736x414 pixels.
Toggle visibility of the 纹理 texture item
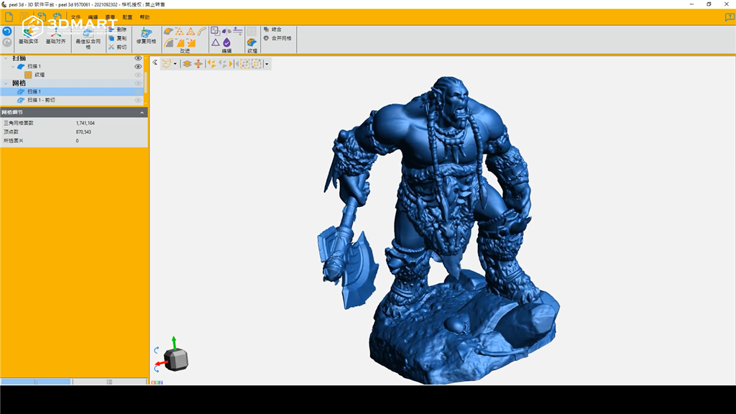138,75
